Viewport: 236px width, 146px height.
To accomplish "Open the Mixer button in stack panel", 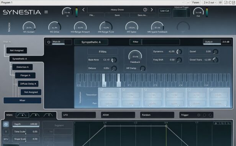I will tap(22, 100).
